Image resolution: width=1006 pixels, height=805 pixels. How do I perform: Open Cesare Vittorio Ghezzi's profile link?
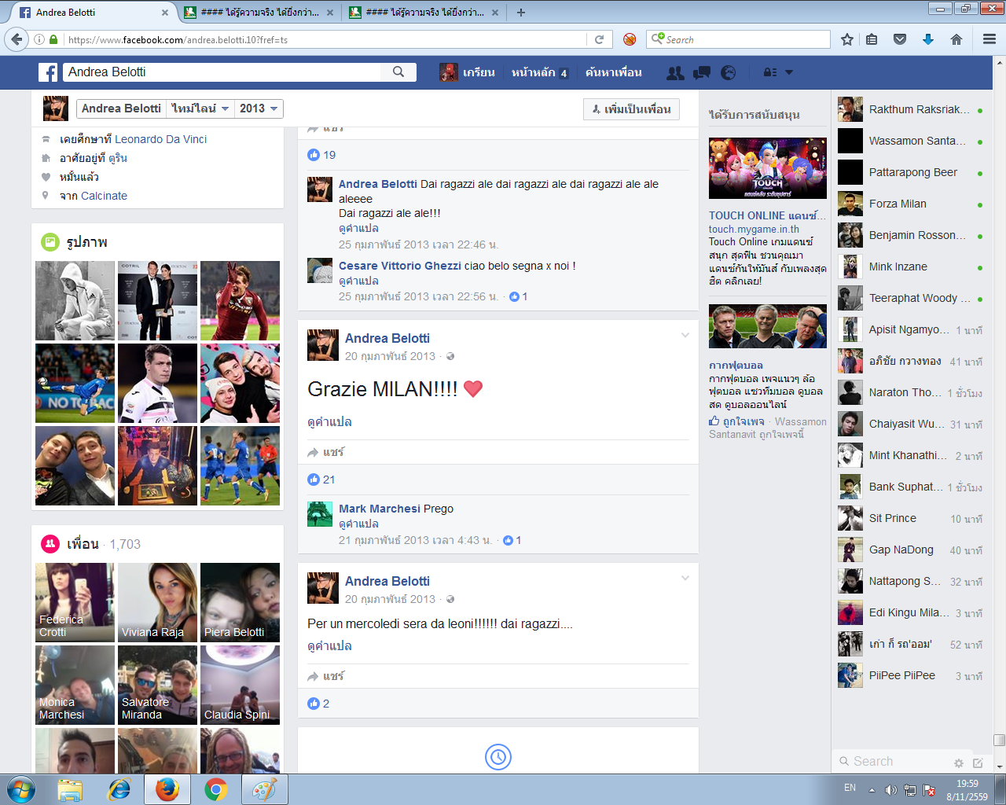[x=400, y=266]
